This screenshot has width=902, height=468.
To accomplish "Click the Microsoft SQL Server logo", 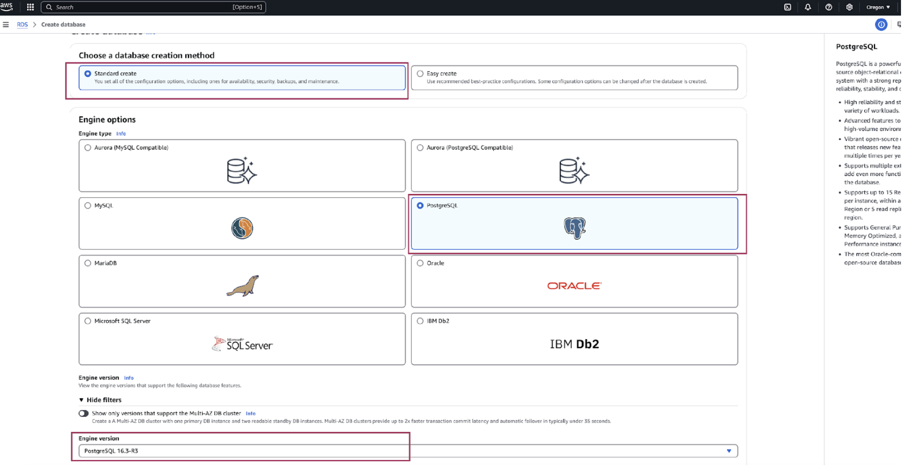I will tap(242, 344).
